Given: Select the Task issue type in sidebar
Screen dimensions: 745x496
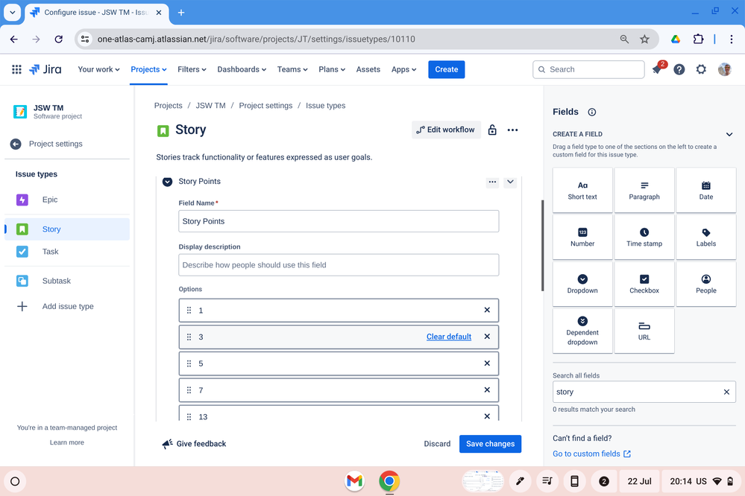Looking at the screenshot, I should point(49,252).
